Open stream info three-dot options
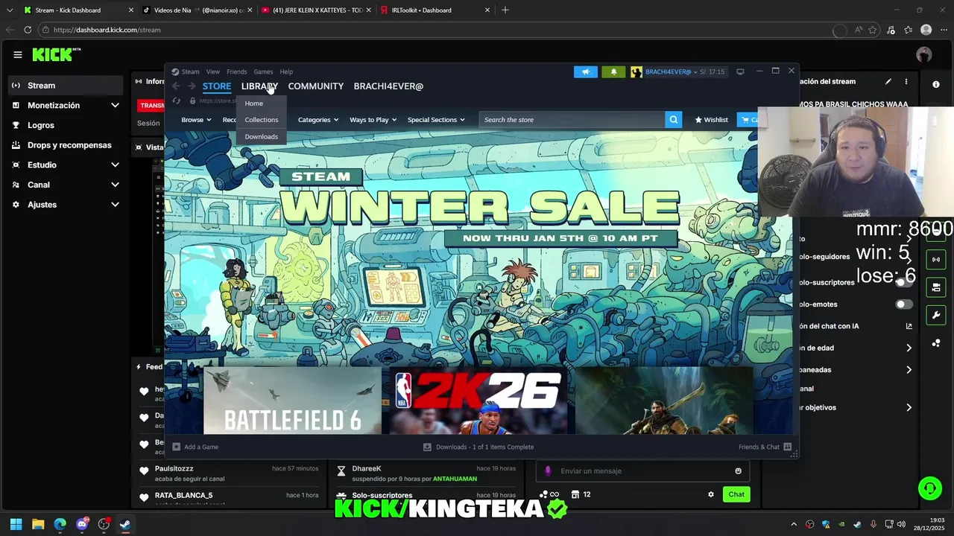 (906, 82)
